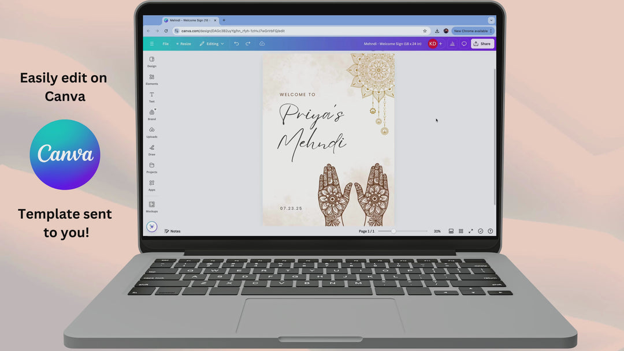Click the Page 1 / 1 indicator
Image resolution: width=624 pixels, height=351 pixels.
tap(366, 231)
